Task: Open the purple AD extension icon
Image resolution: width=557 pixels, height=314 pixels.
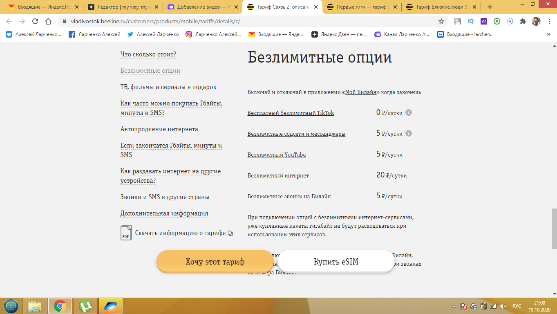Action: [x=484, y=21]
